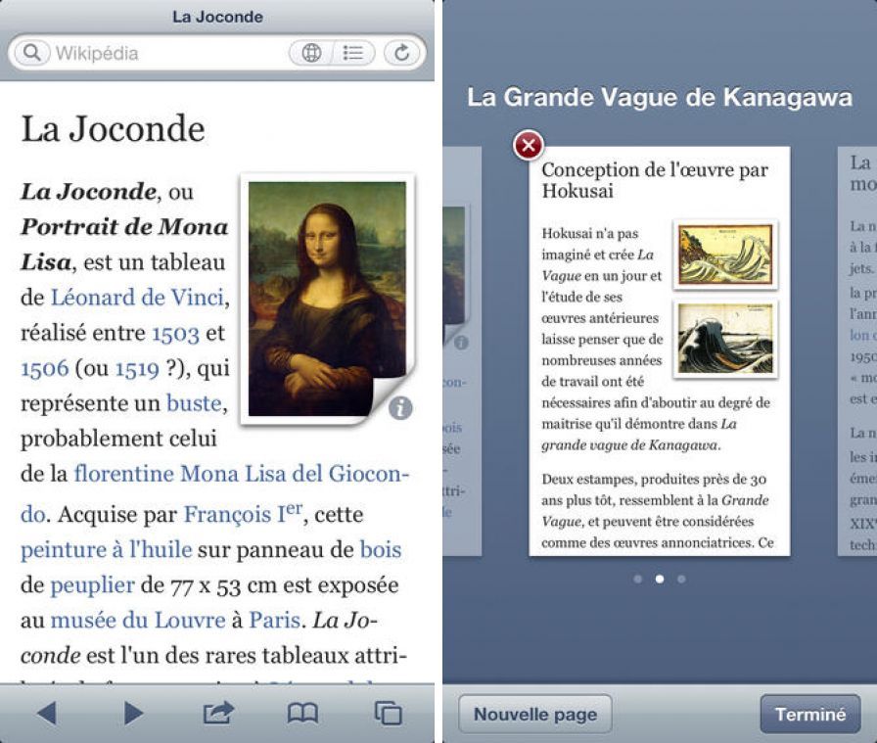Tap the top Great Wave print thumbnail
Image resolution: width=877 pixels, height=743 pixels.
tap(725, 255)
